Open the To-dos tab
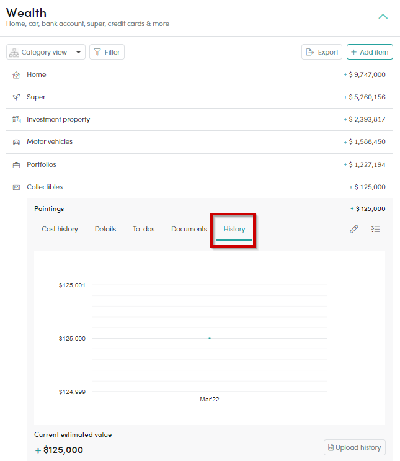Viewport: 400px width, 461px height. [143, 229]
